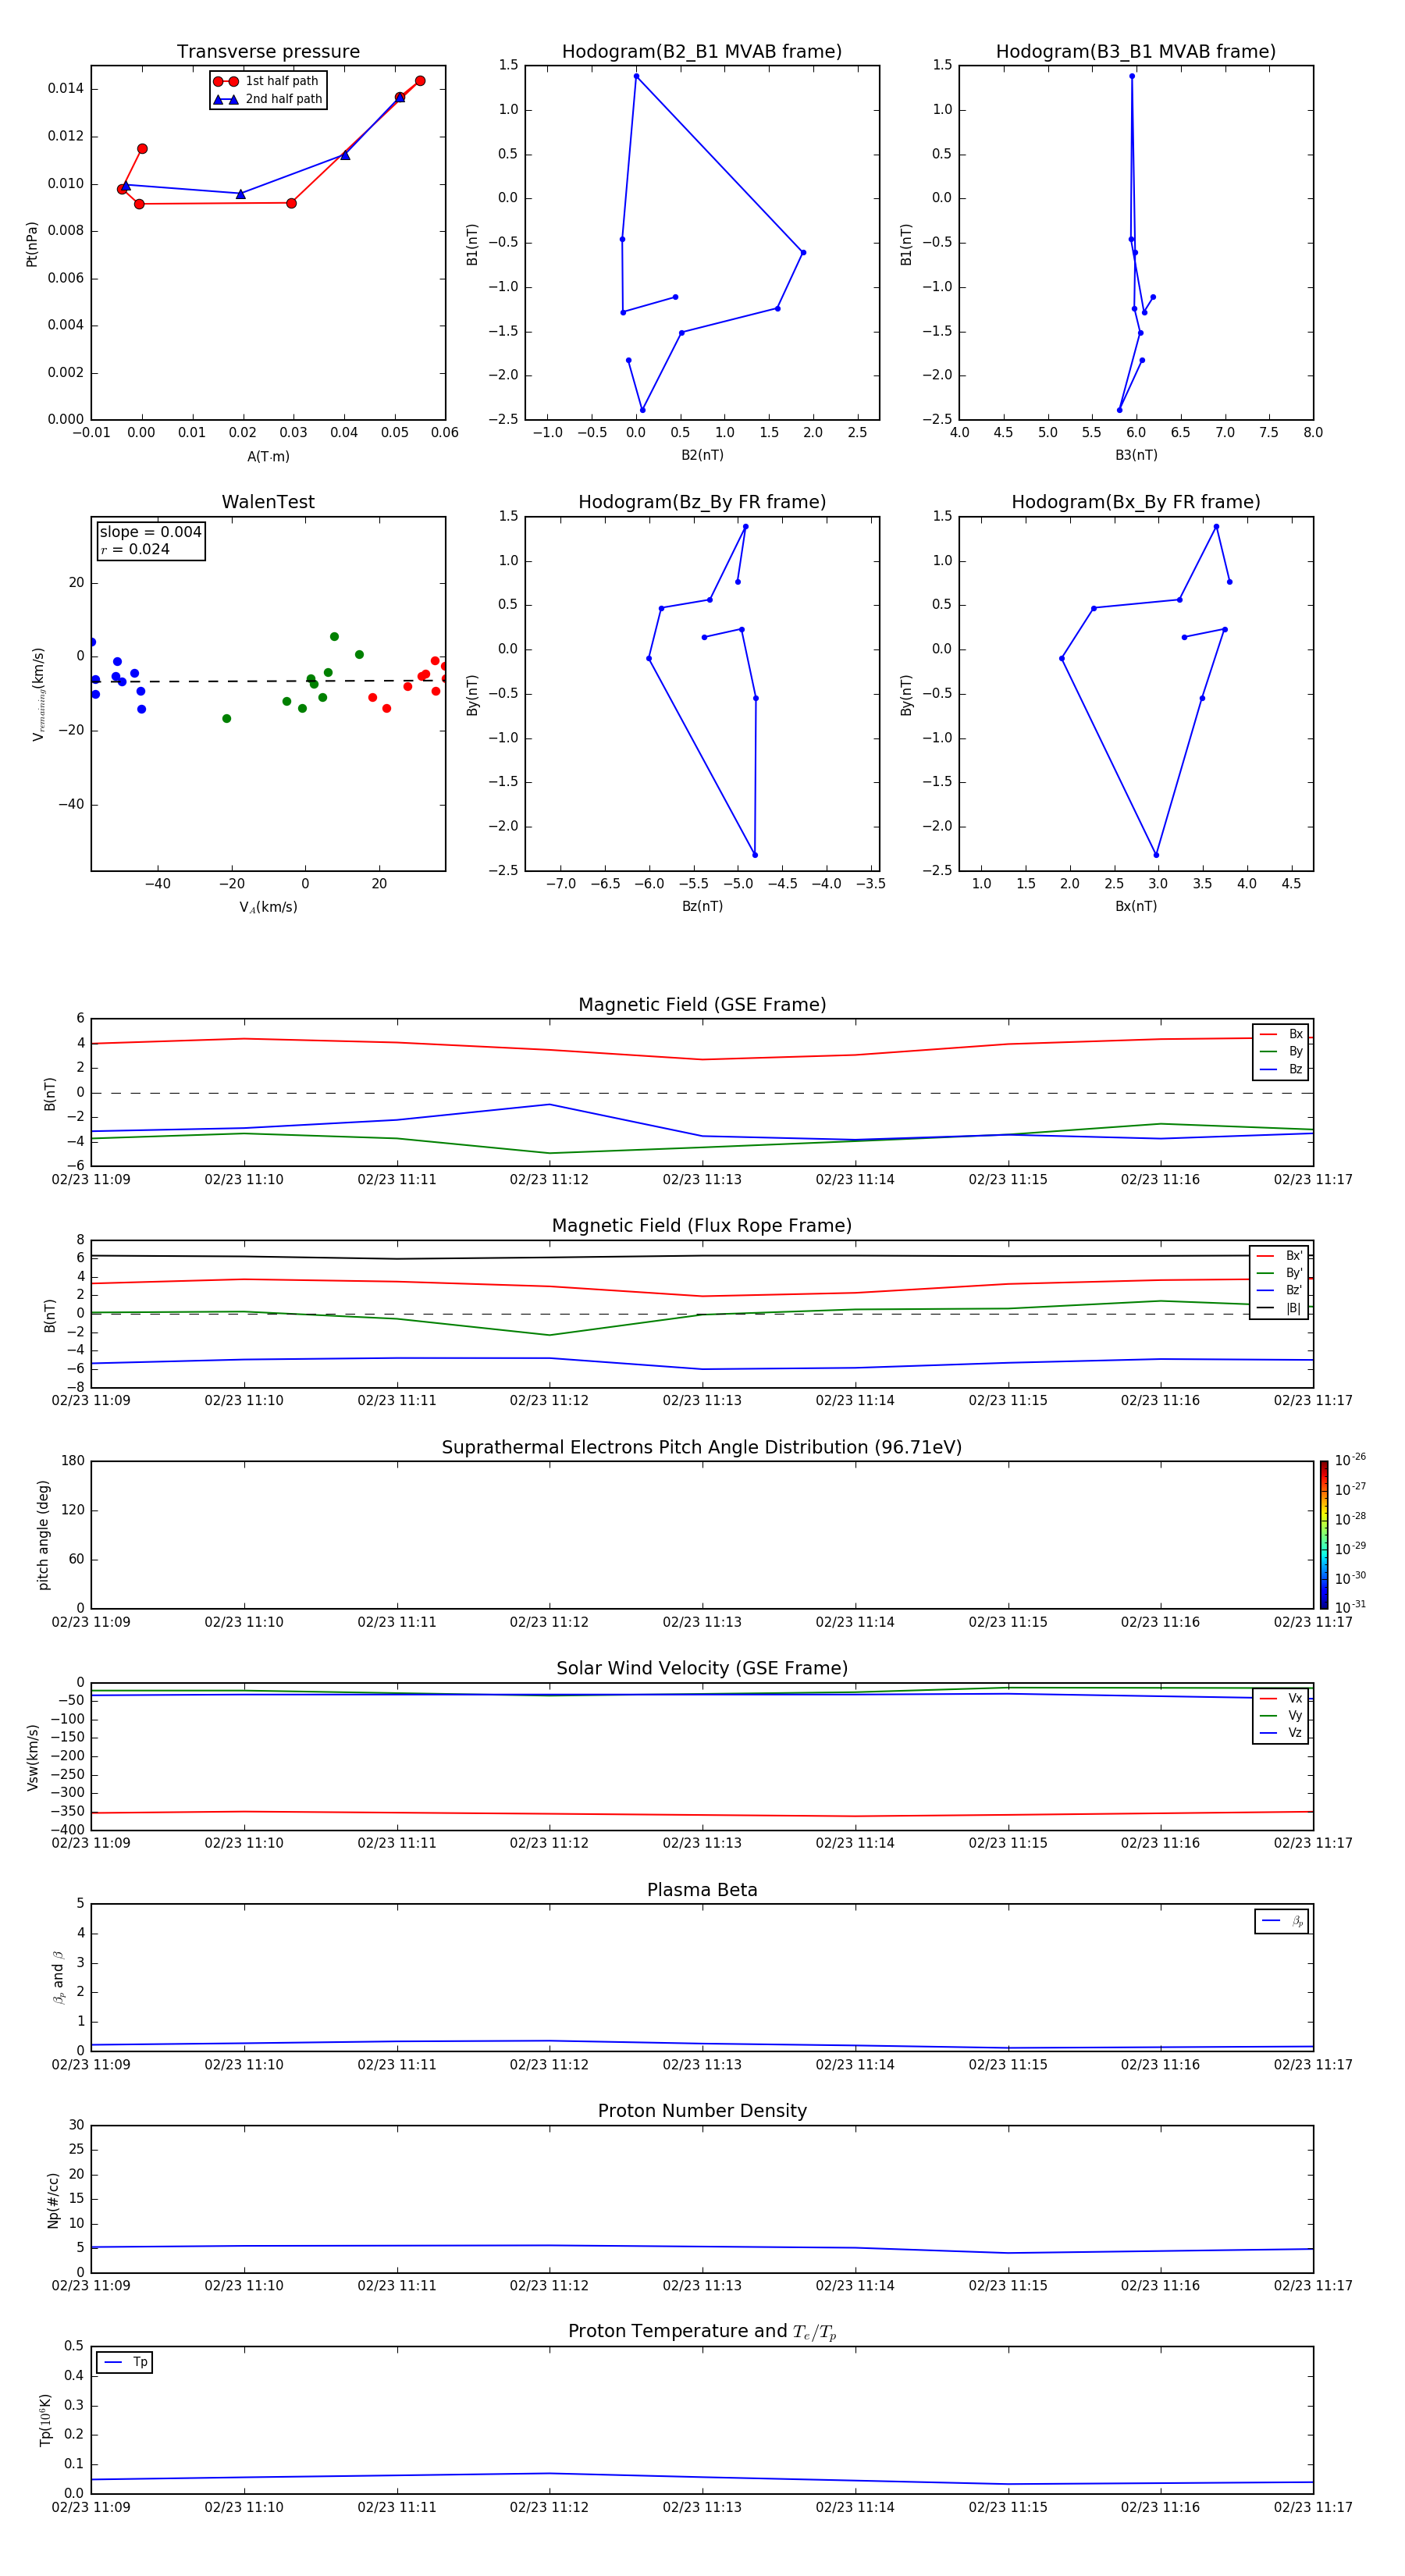The width and height of the screenshot is (1405, 2576).
Task: Click the 'Tp' legend in temperature plot
Action: pos(124,2362)
